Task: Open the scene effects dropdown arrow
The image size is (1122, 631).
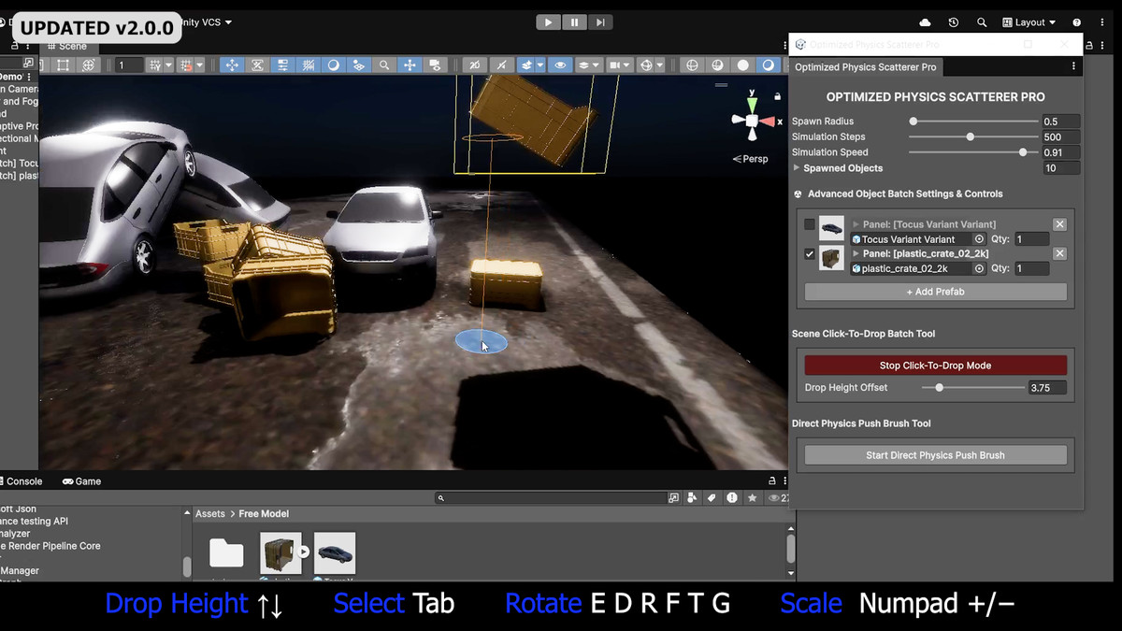Action: [x=540, y=65]
